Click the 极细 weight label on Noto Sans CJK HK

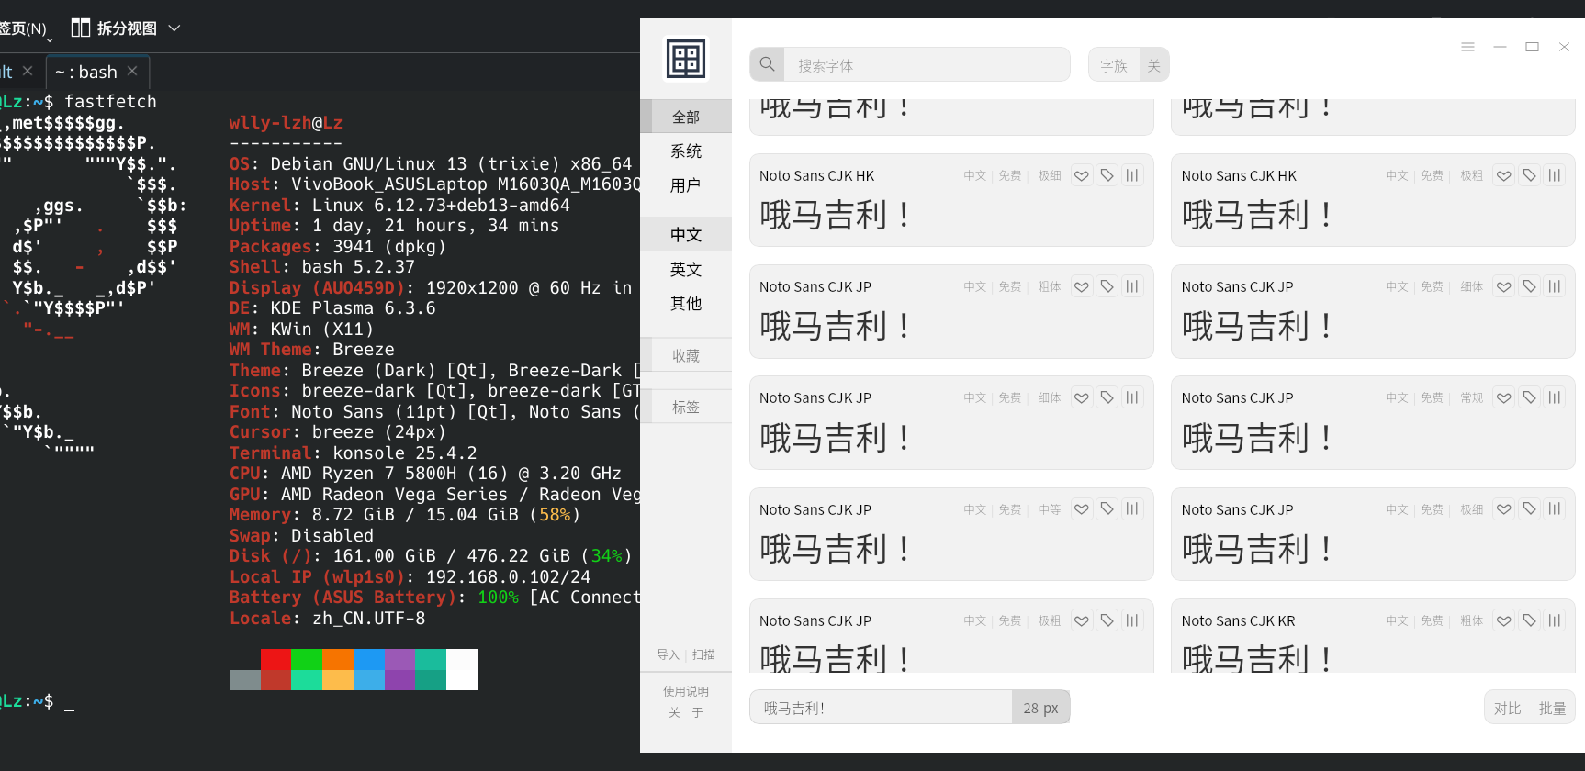(x=1050, y=175)
